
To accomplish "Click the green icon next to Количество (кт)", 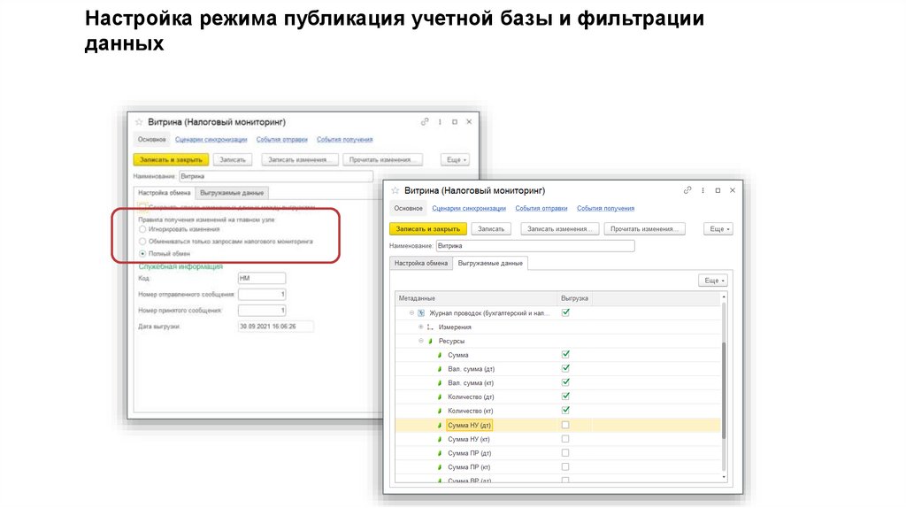I will 440,411.
